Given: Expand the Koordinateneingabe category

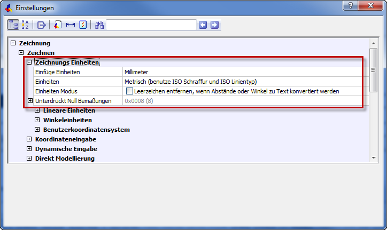Looking at the screenshot, I should click(30, 139).
